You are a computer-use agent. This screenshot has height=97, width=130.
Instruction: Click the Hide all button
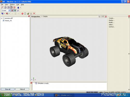click(x=22, y=89)
